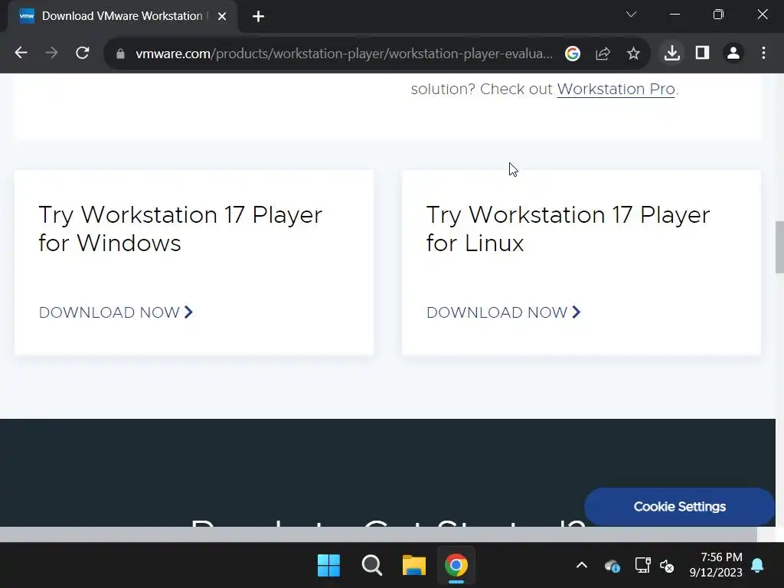Screen dimensions: 784x588
Task: Open the Chrome three-dot menu
Action: (x=763, y=53)
